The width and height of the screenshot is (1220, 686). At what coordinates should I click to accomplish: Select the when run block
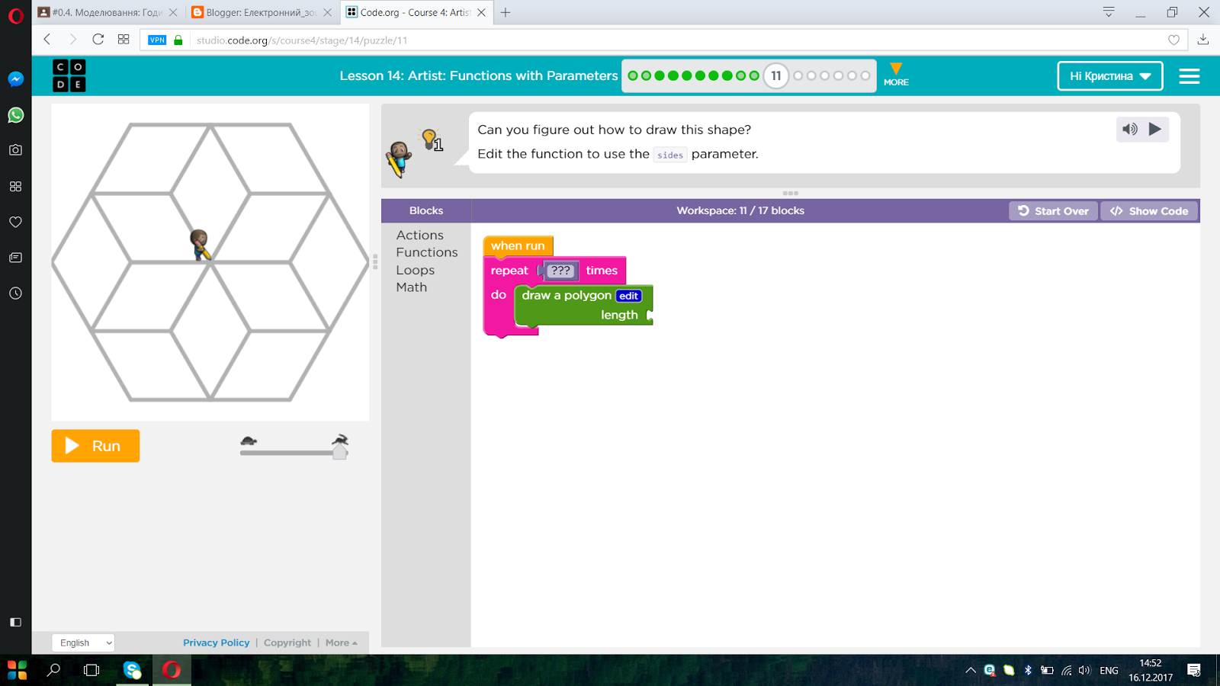(x=518, y=245)
